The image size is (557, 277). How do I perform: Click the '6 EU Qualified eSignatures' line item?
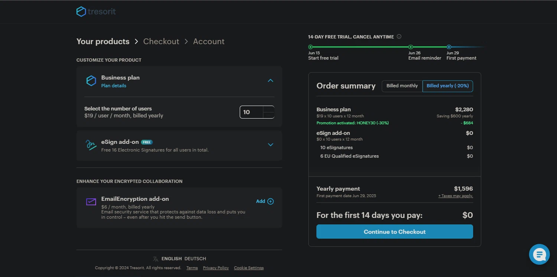tap(349, 156)
